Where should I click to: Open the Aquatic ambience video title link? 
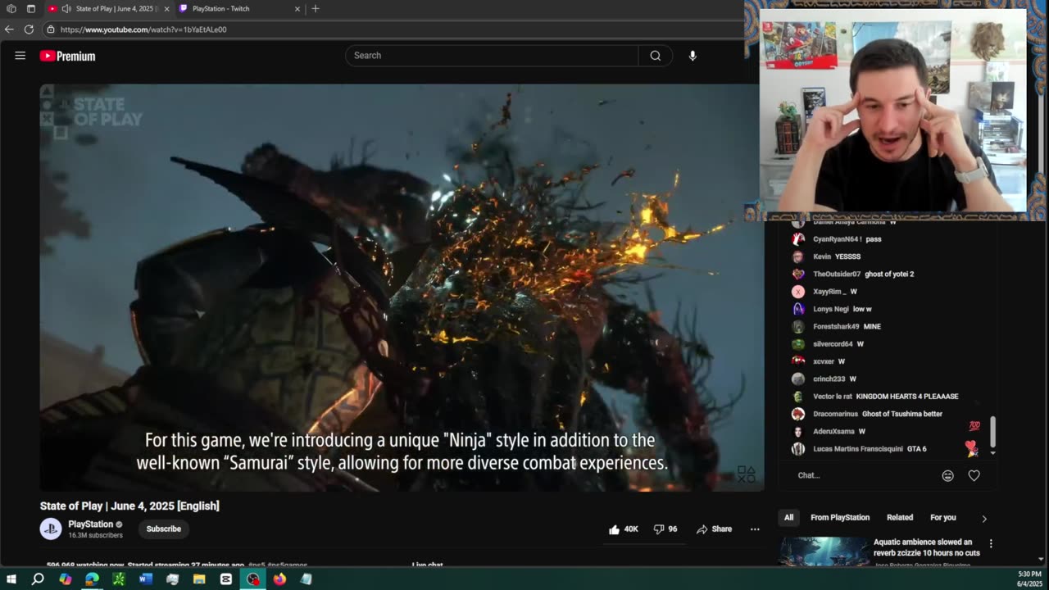coord(927,547)
